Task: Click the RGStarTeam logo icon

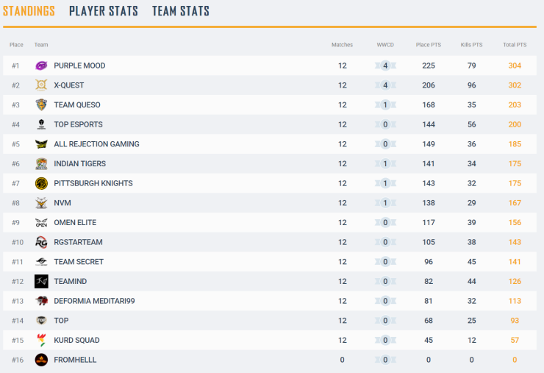Action: coord(41,242)
